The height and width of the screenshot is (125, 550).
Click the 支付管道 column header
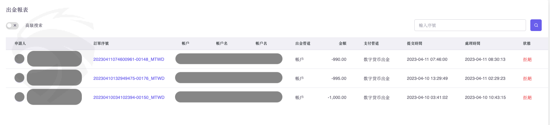[x=371, y=43]
